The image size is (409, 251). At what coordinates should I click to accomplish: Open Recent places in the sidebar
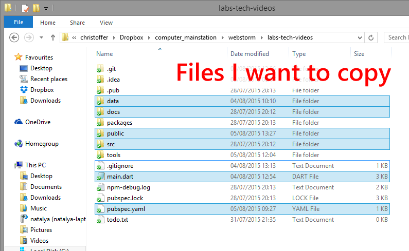coord(49,79)
